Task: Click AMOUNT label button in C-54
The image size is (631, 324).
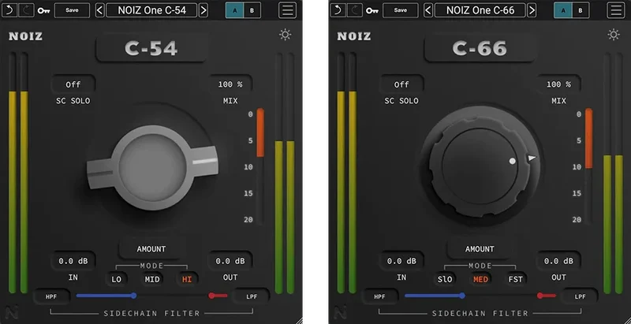Action: coord(151,249)
